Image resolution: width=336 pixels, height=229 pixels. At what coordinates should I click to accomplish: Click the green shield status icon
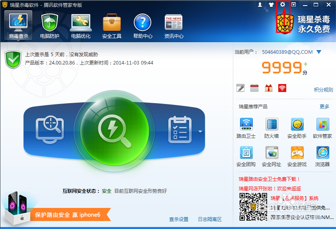point(13,60)
